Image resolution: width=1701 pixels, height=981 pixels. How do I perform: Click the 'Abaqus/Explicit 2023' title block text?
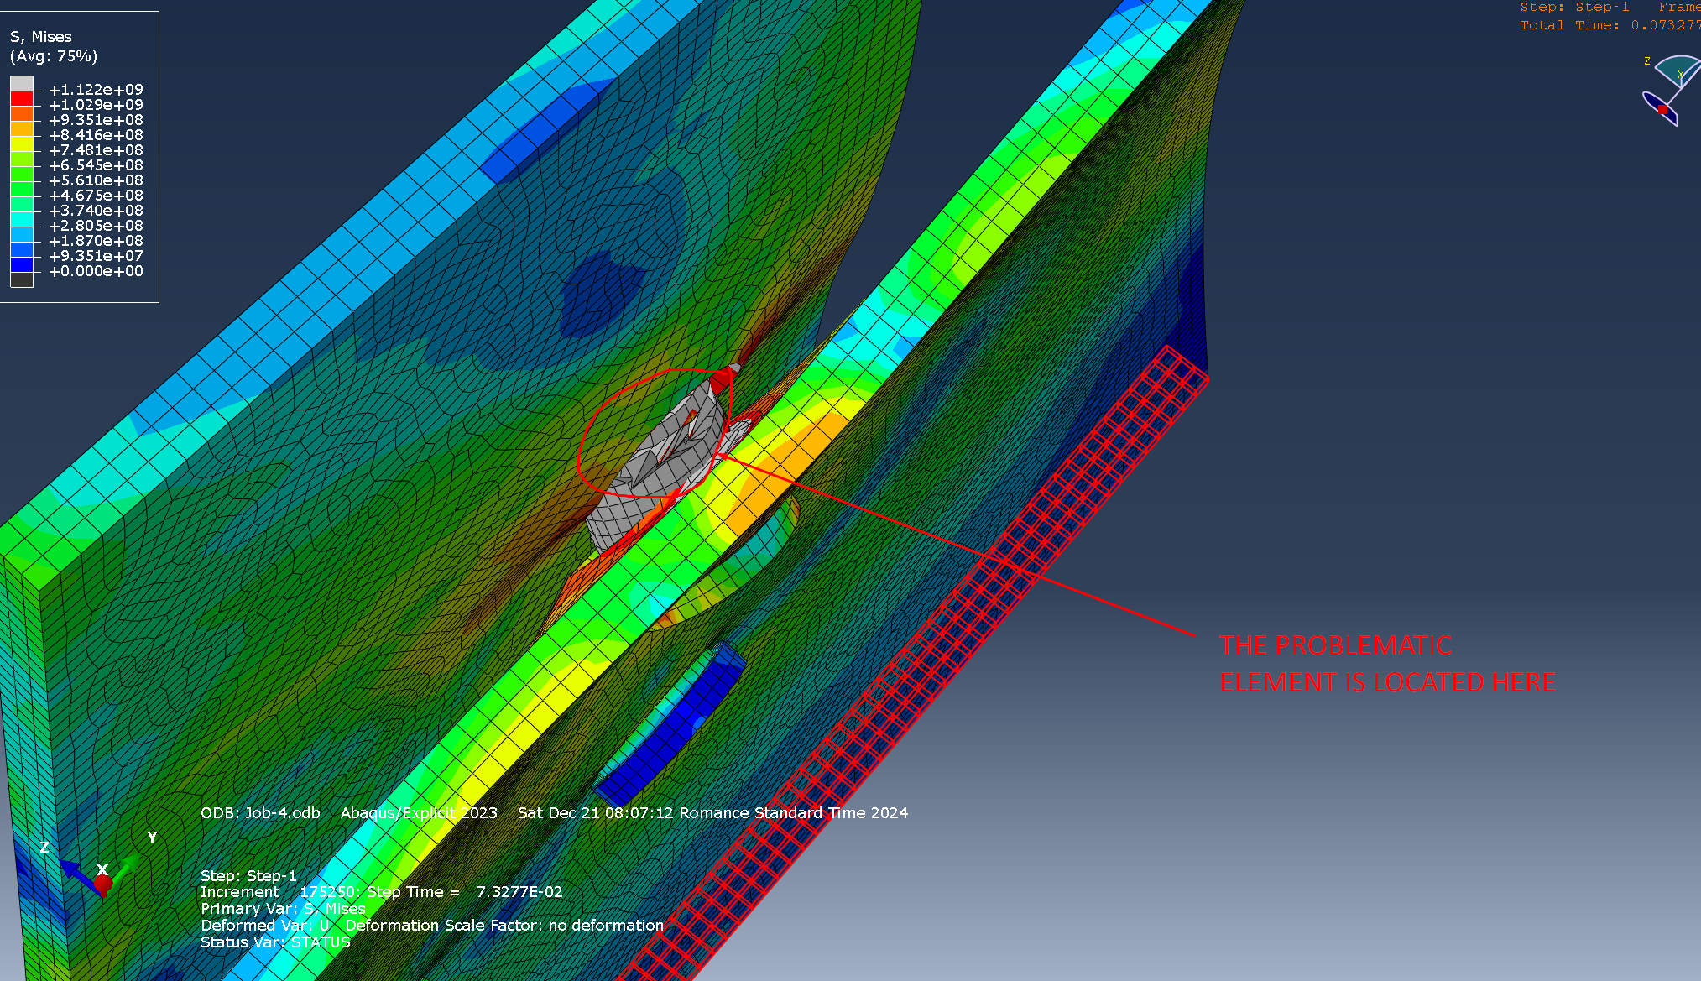[419, 813]
